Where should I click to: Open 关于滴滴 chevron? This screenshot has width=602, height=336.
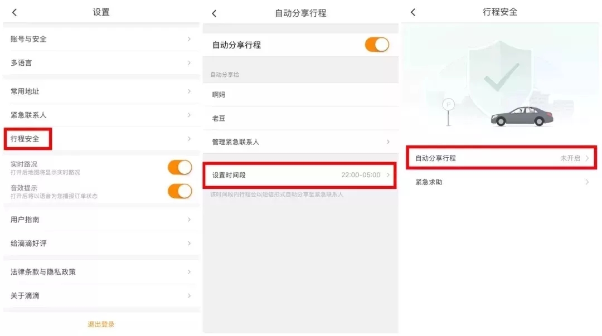(x=190, y=296)
